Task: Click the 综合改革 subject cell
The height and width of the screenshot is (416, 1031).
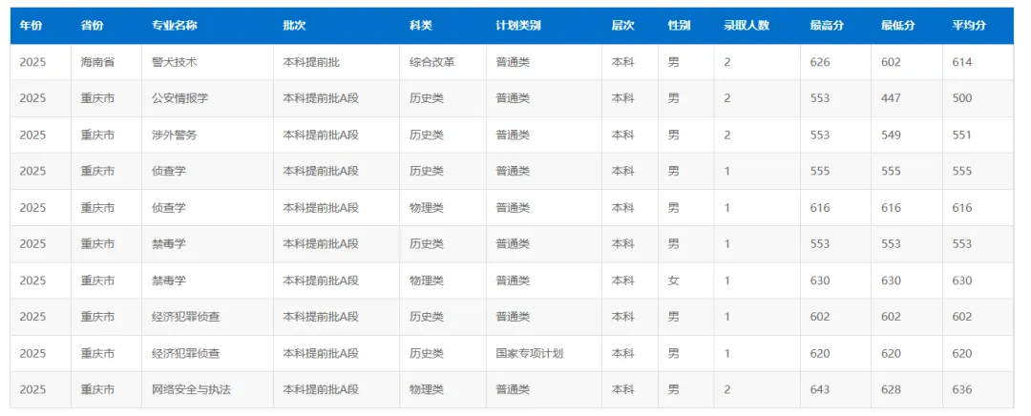Action: (432, 62)
